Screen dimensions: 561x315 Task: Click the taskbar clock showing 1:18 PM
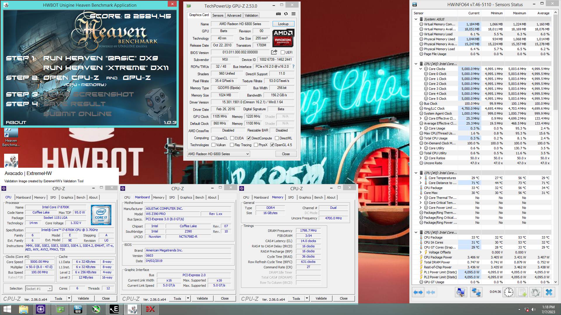click(x=548, y=309)
